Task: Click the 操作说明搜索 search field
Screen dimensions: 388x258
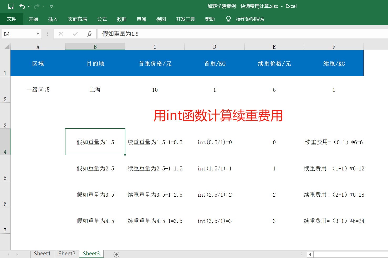Action: [250, 19]
